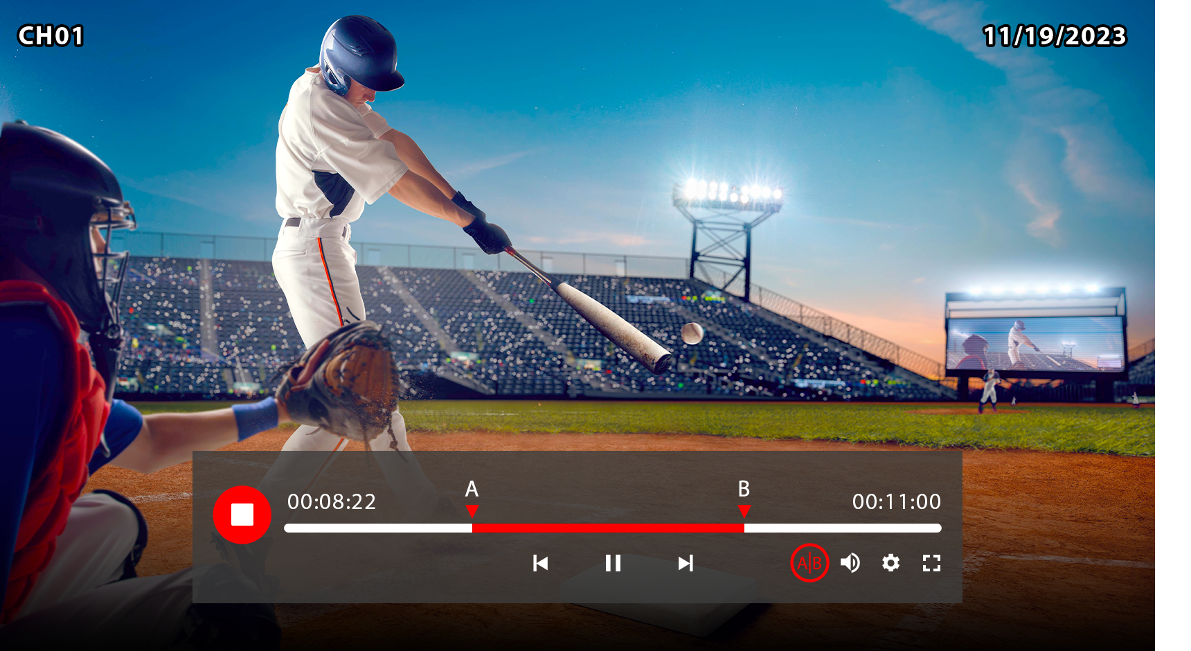
Task: Select the A loop start marker
Action: [472, 511]
